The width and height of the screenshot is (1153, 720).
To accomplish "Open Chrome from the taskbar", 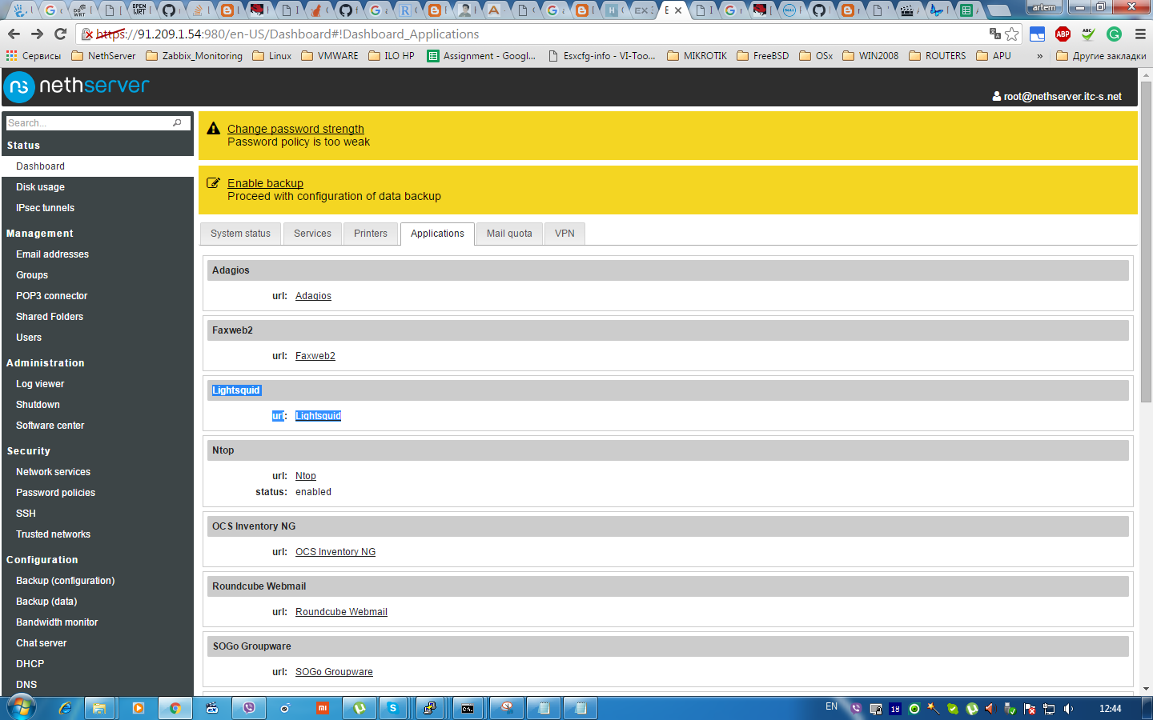I will [x=175, y=708].
